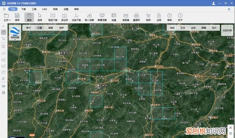The image size is (235, 138).
Task: Click the 注册 lock icon
Action: pyautogui.click(x=159, y=16)
